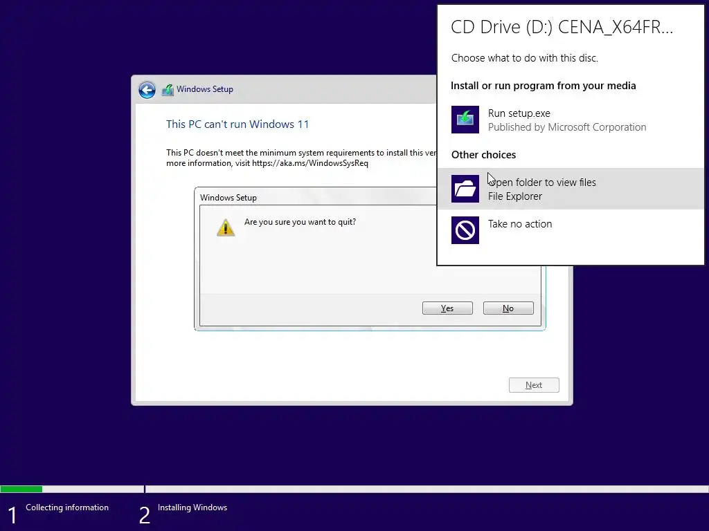This screenshot has width=709, height=531.
Task: Click the quit dialog's Windows Setup title
Action: click(x=228, y=198)
